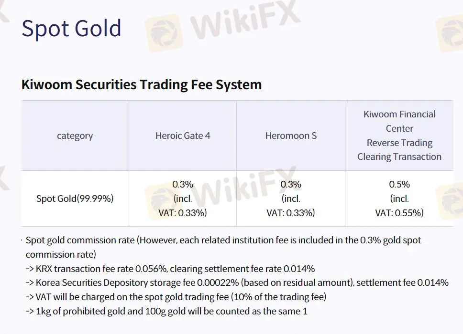Image resolution: width=463 pixels, height=334 pixels.
Task: Click the Clearing Transaction text in the header
Action: tap(399, 157)
